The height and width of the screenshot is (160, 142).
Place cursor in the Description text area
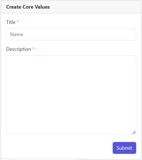point(71,95)
